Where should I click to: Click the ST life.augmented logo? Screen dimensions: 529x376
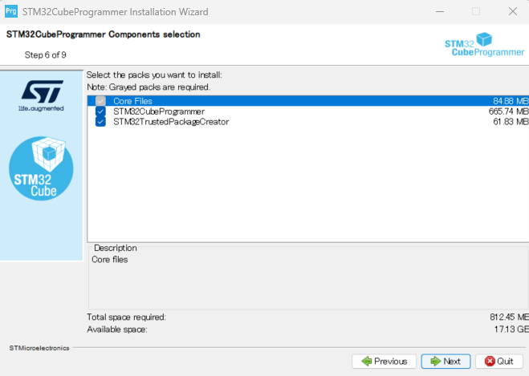pos(40,94)
